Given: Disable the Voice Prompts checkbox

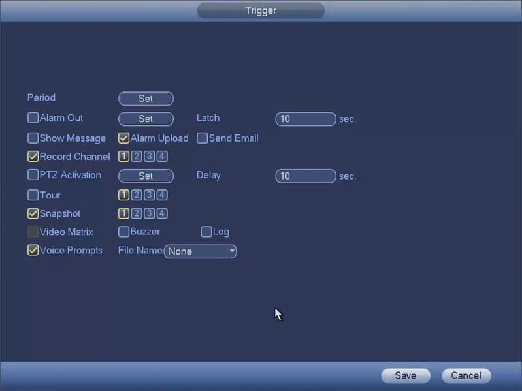Looking at the screenshot, I should click(x=33, y=251).
